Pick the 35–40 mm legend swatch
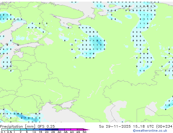 pos(68,129)
